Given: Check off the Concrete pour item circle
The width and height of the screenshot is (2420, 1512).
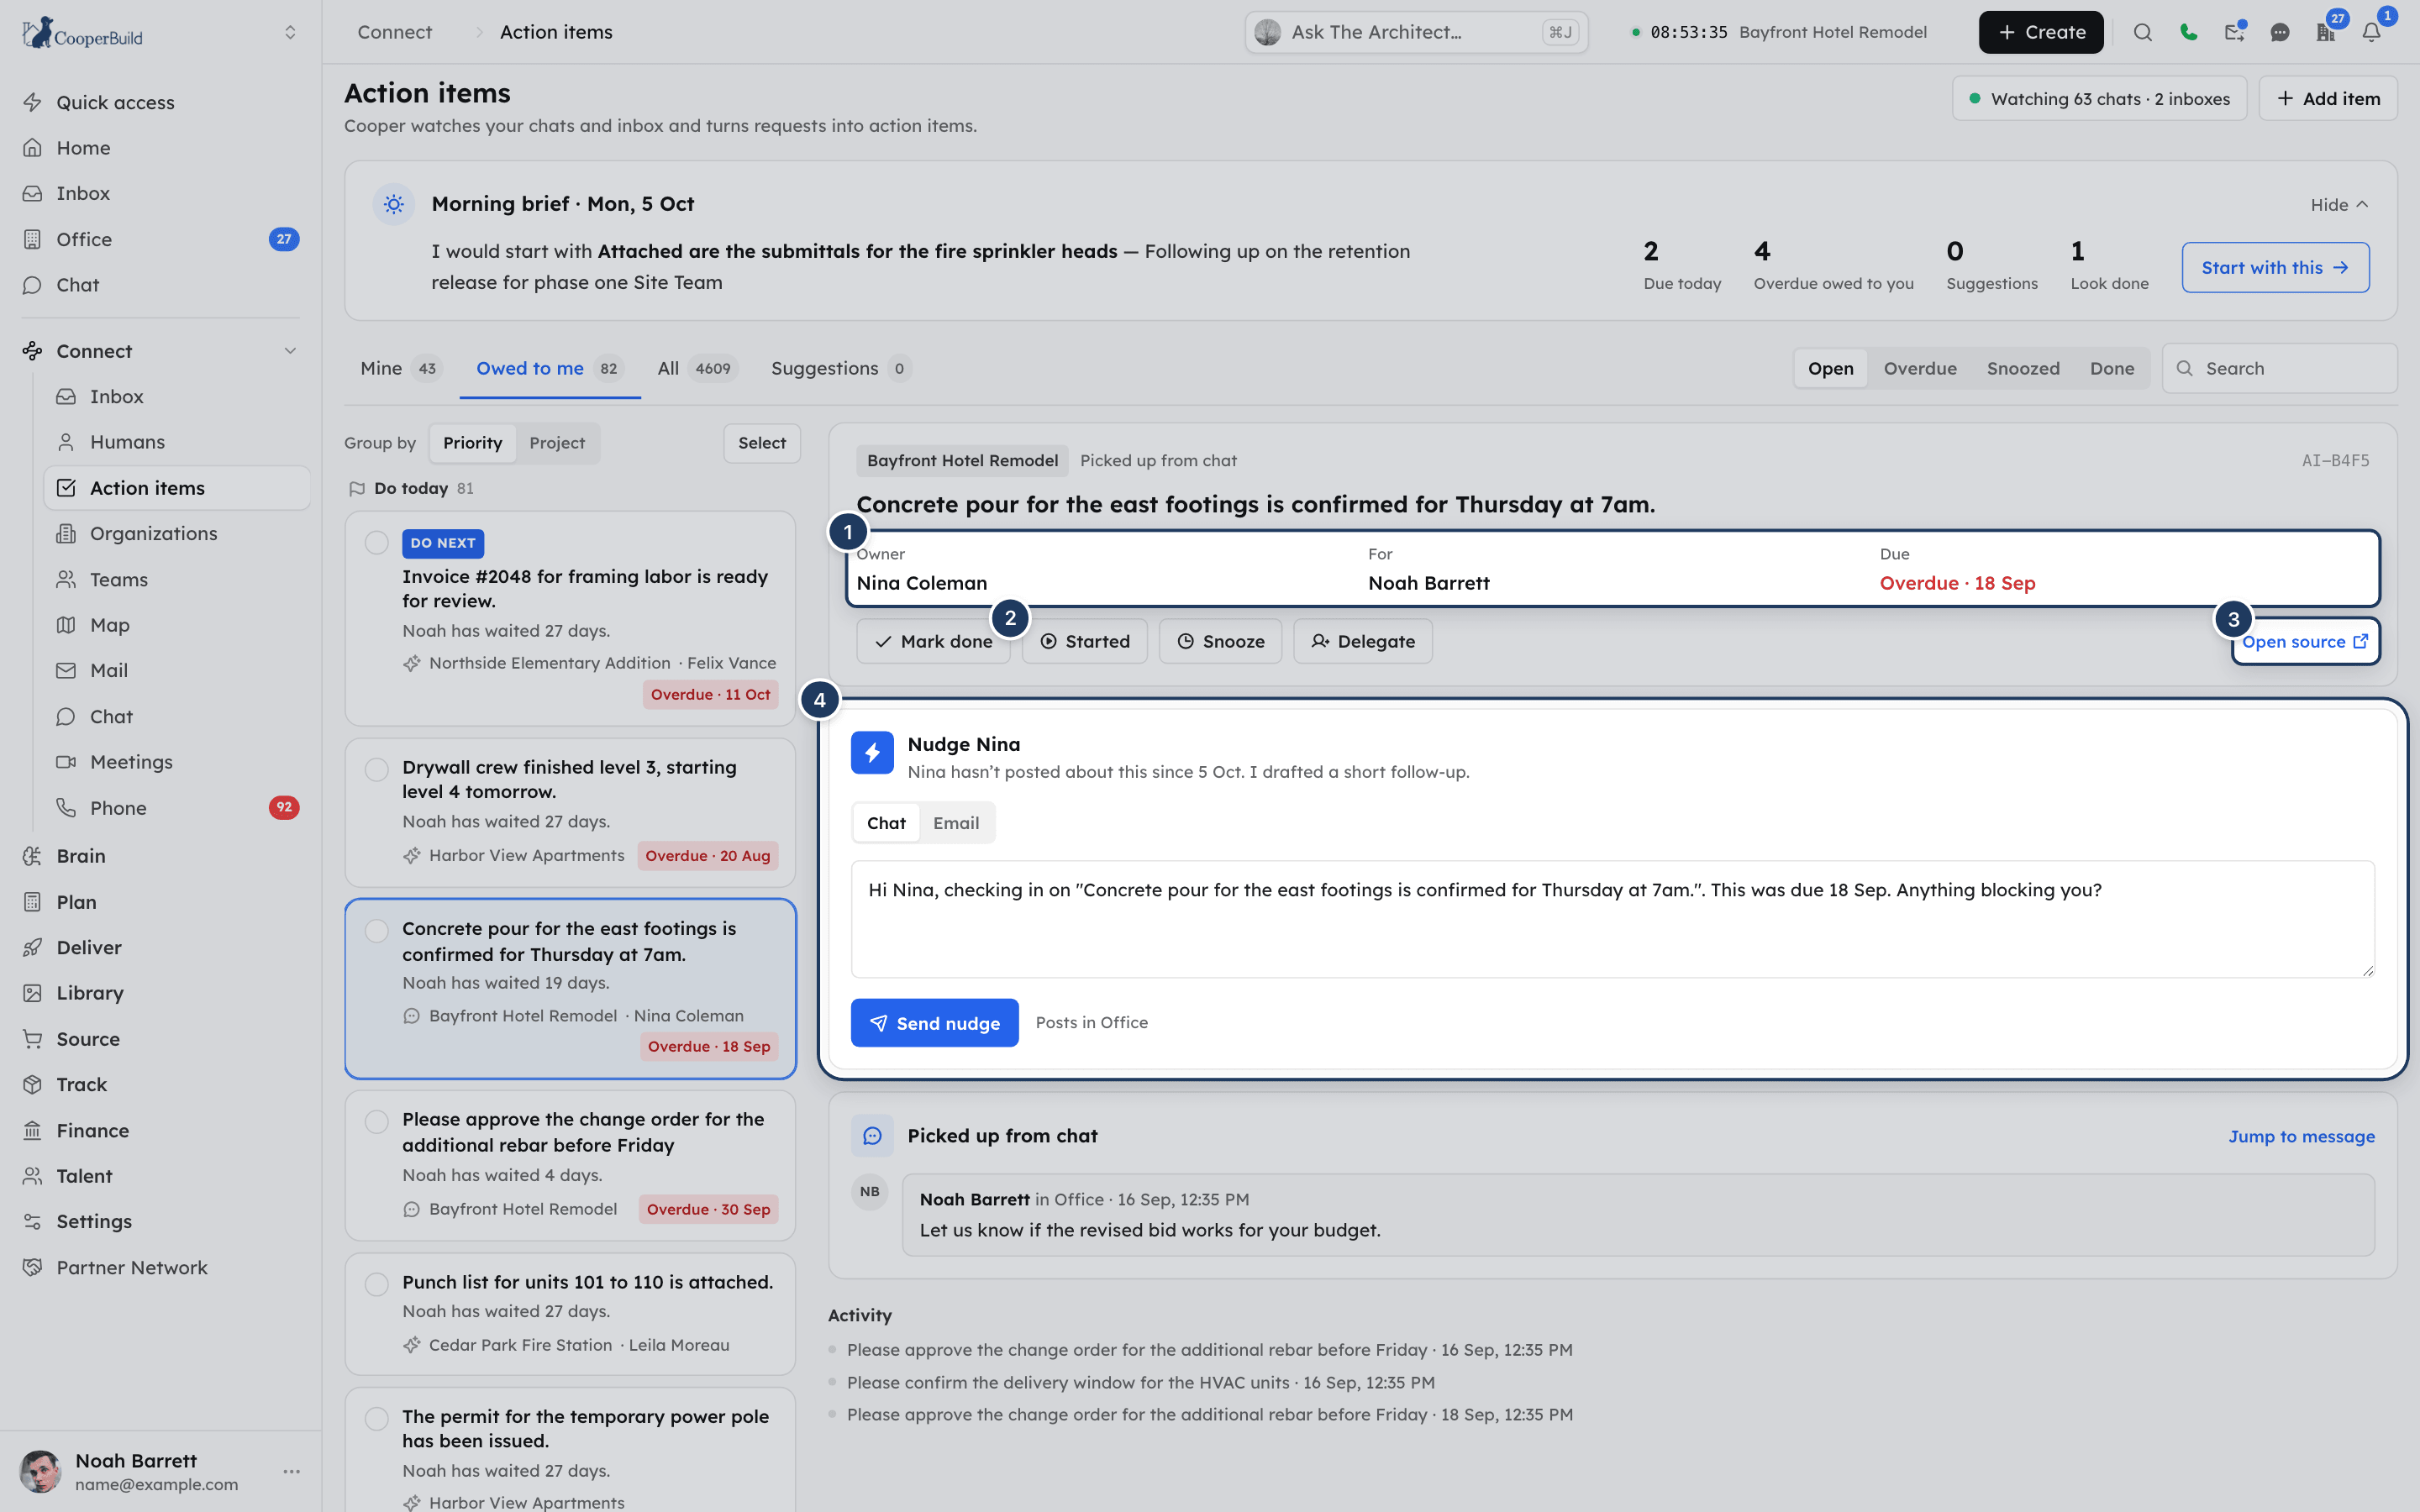Looking at the screenshot, I should [377, 931].
